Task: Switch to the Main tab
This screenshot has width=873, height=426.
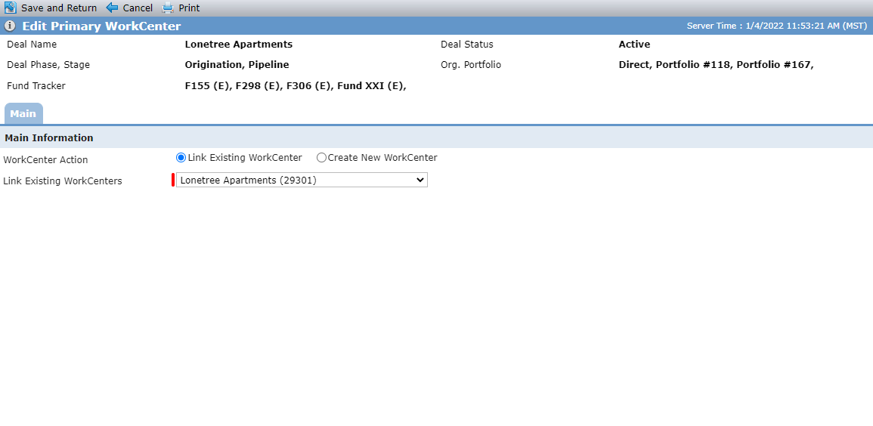Action: click(x=23, y=113)
